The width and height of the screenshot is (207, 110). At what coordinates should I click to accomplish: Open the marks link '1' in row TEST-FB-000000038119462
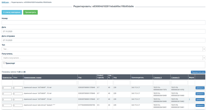(189, 99)
